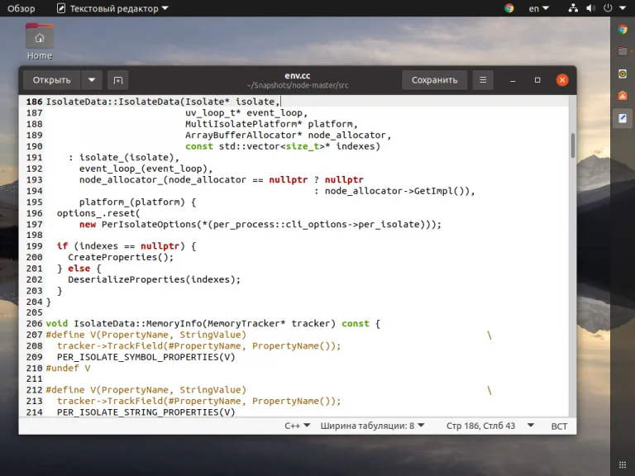
Task: Open the hamburger menu beside Сохранить
Action: coord(482,80)
